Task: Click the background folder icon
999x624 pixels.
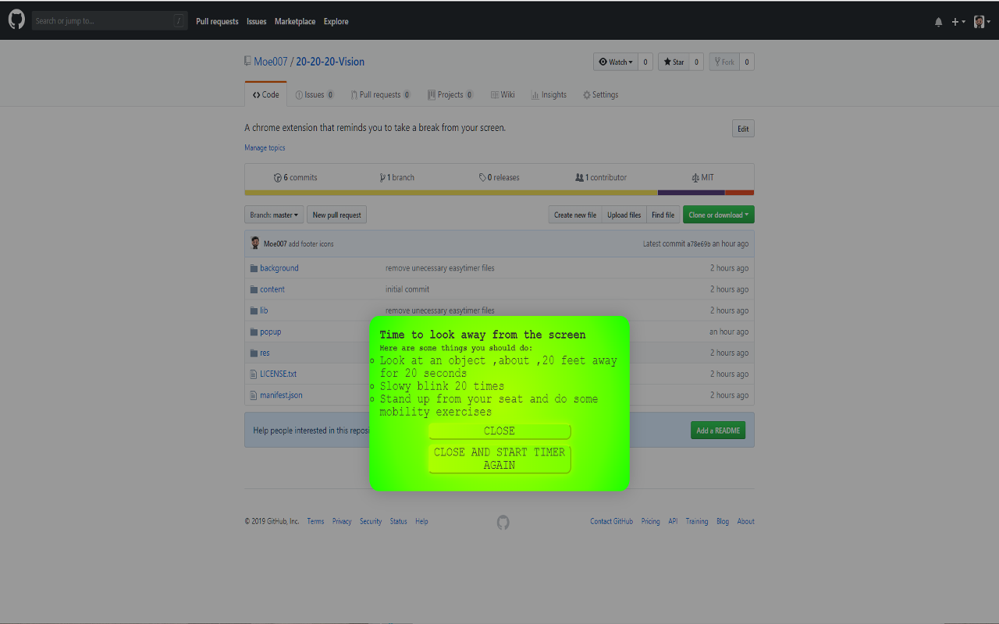Action: pyautogui.click(x=254, y=268)
